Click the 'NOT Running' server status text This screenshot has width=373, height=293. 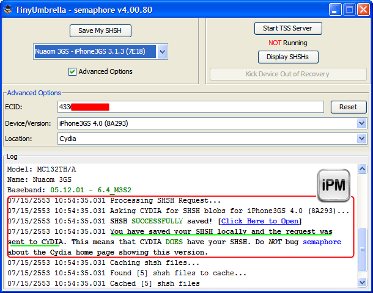(x=288, y=43)
